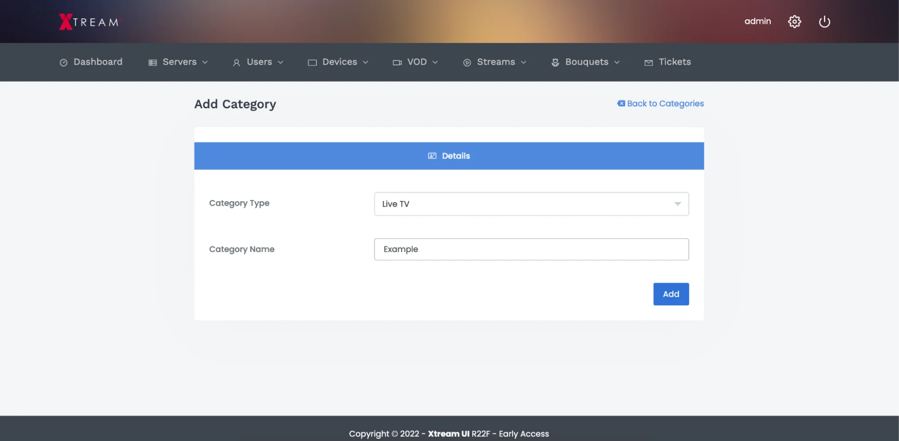Click the back arrow icon beside Categories
Image resolution: width=899 pixels, height=441 pixels.
[621, 103]
